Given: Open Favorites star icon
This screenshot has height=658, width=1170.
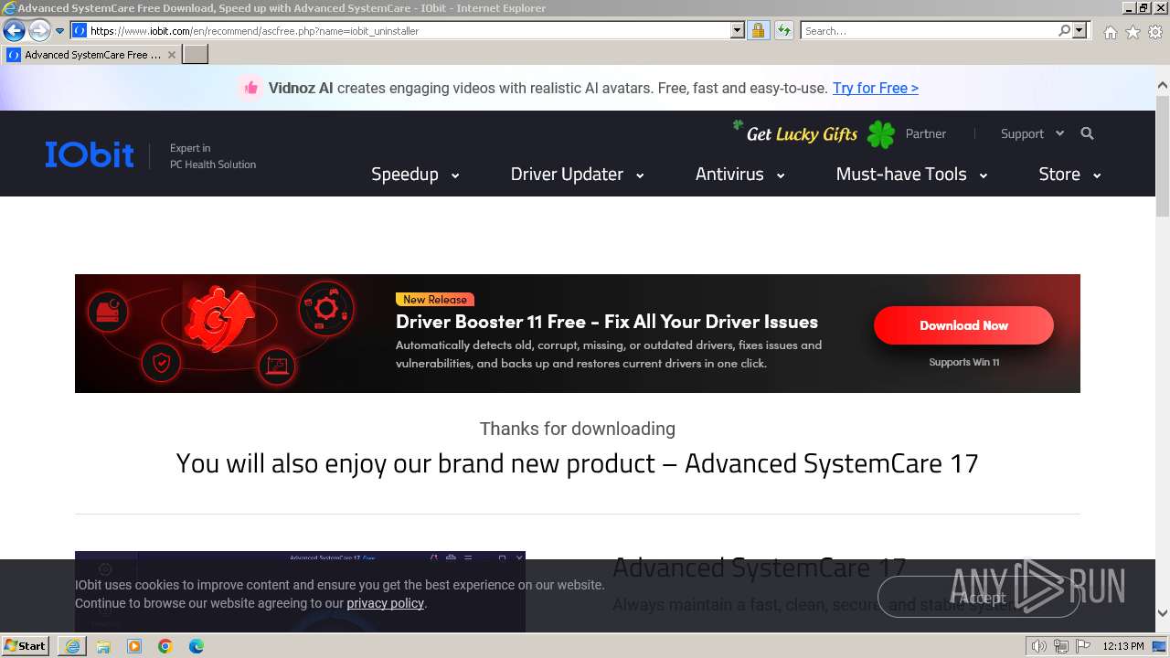Looking at the screenshot, I should coord(1133,32).
